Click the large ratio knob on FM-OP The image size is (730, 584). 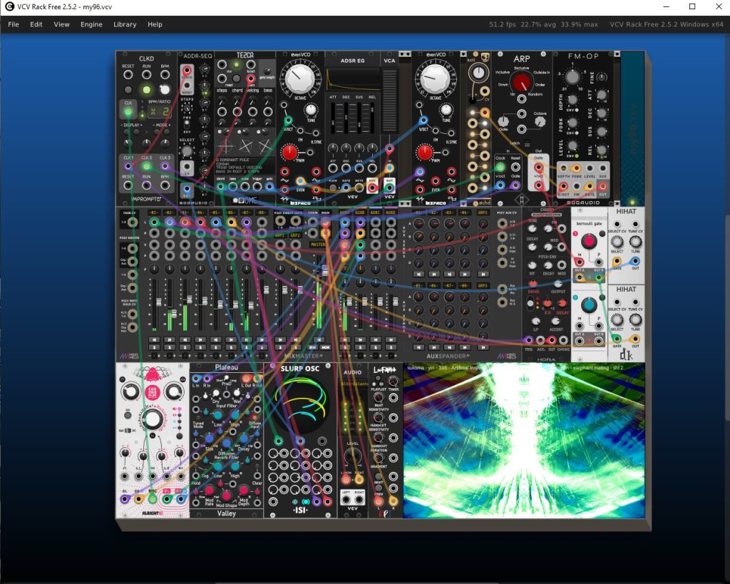pos(572,76)
